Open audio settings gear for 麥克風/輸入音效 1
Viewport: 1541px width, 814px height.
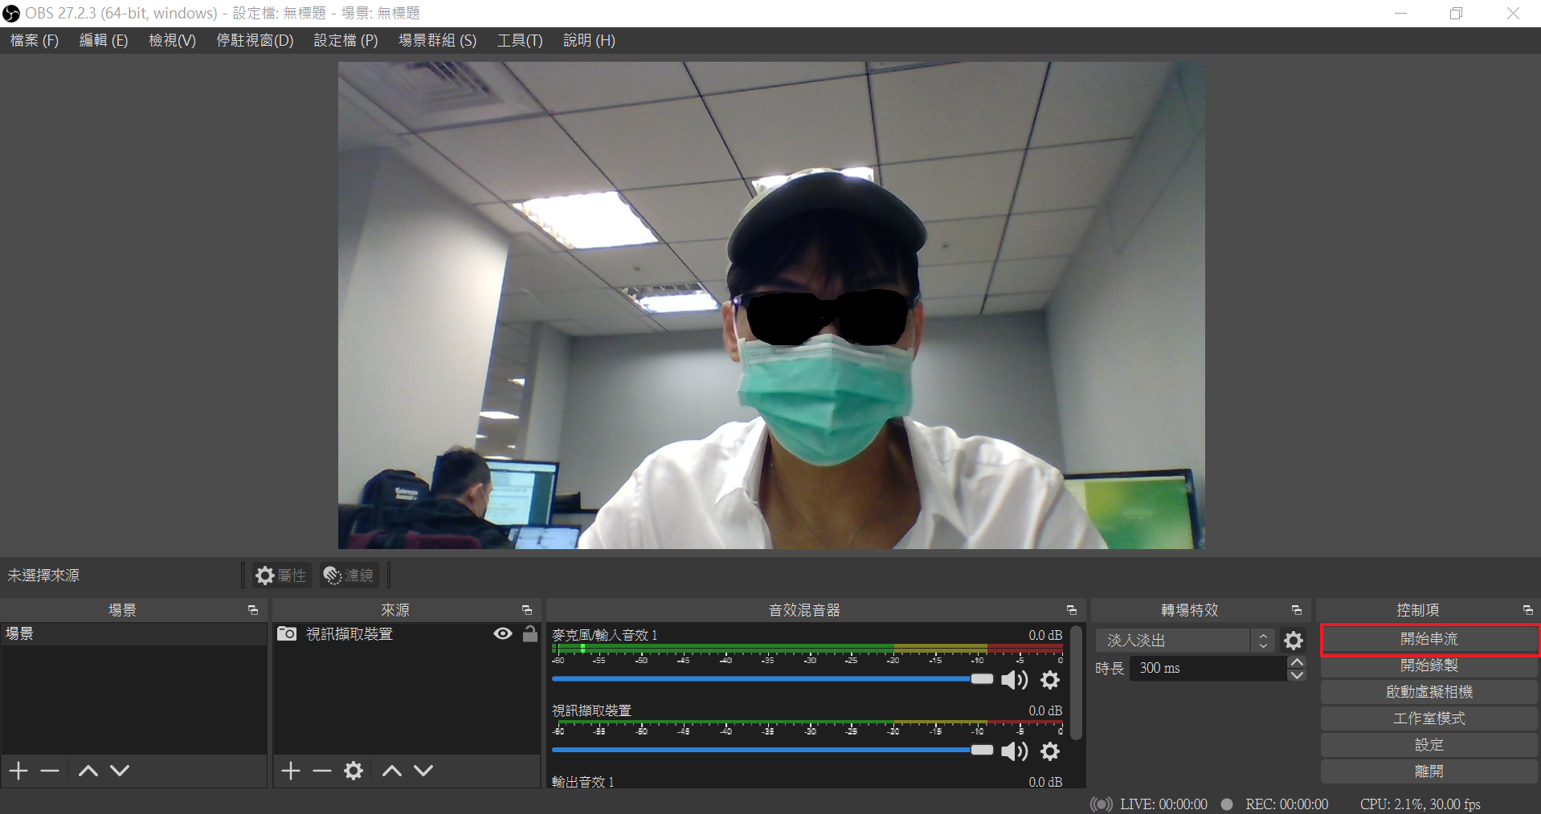point(1050,680)
